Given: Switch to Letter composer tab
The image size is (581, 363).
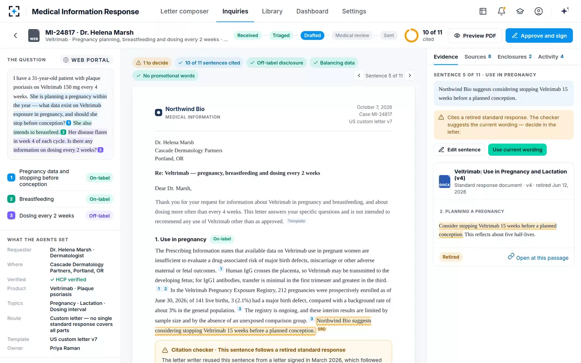Looking at the screenshot, I should coord(184,11).
